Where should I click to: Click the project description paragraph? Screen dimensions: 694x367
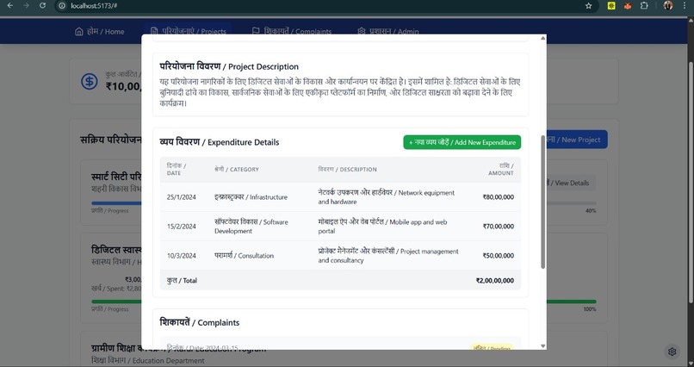pos(340,92)
